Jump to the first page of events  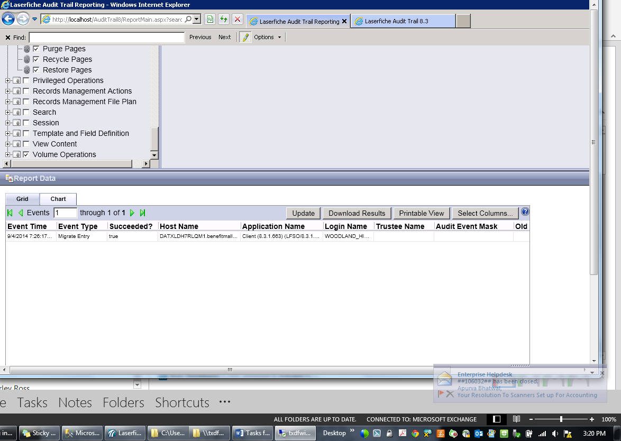point(10,213)
